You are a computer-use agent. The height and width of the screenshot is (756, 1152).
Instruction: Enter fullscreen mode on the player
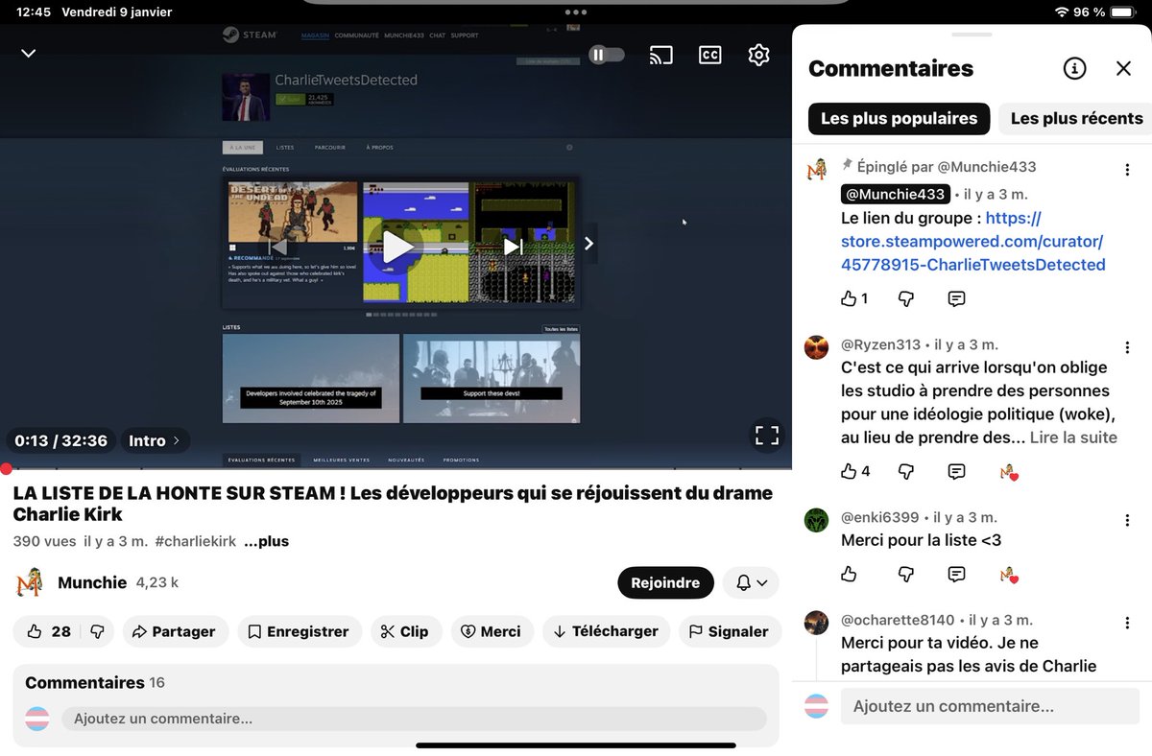click(x=766, y=435)
